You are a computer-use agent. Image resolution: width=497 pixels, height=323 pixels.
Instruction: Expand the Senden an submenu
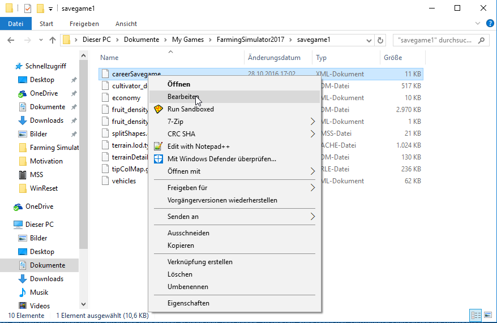point(234,217)
